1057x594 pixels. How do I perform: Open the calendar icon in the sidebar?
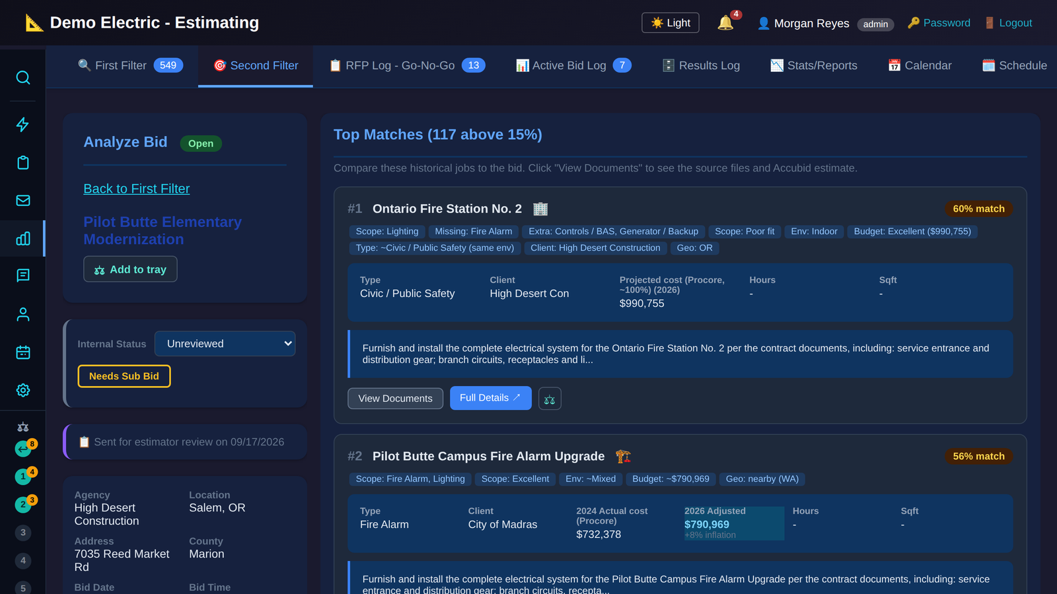(x=22, y=352)
